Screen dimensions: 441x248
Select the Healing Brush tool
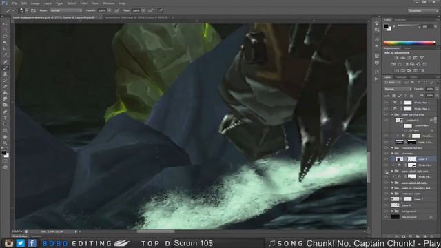[x=5, y=62]
